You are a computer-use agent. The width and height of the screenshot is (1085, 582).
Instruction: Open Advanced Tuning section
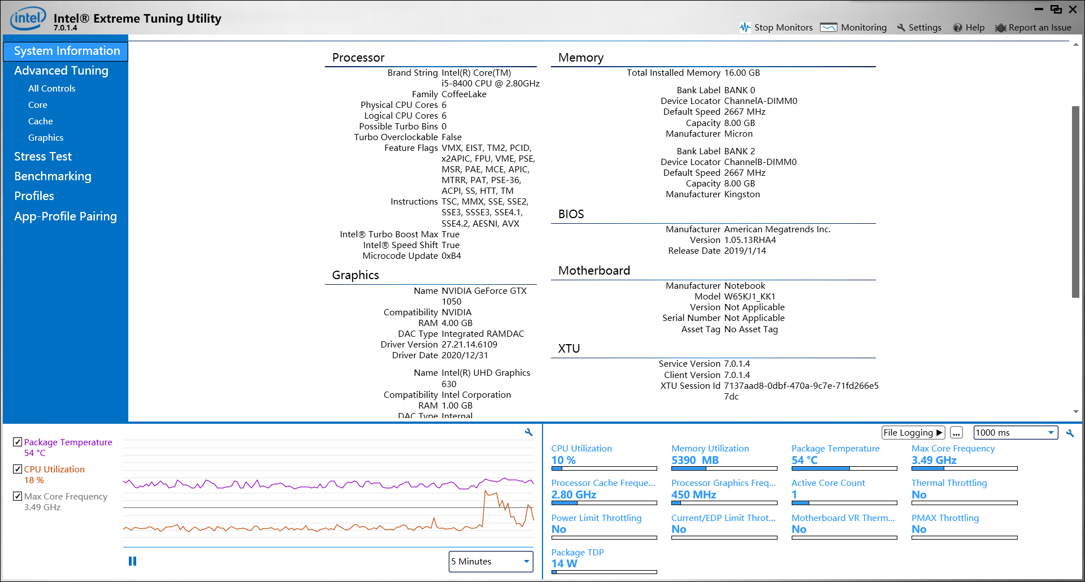(61, 71)
